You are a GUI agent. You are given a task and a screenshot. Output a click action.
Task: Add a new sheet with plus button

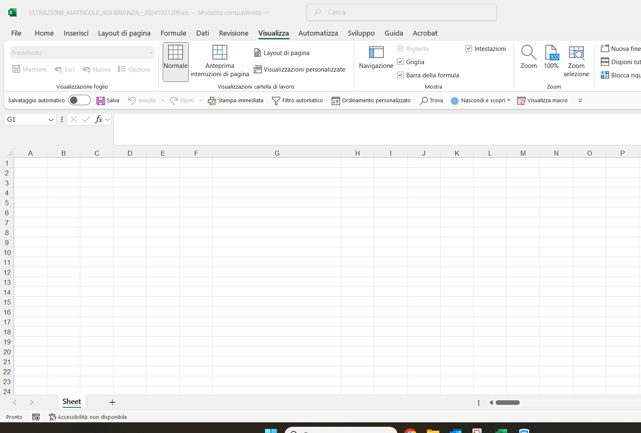coord(112,402)
